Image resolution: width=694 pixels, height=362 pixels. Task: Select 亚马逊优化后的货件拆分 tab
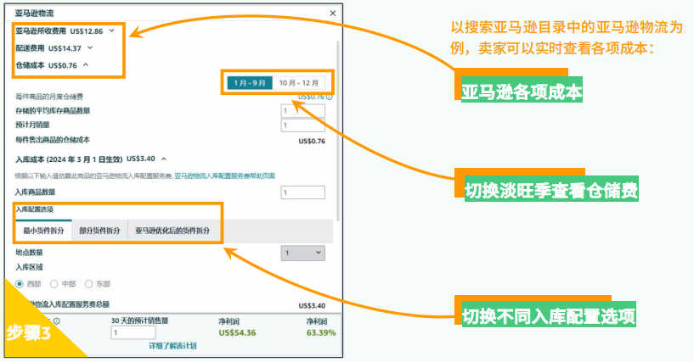click(x=172, y=231)
